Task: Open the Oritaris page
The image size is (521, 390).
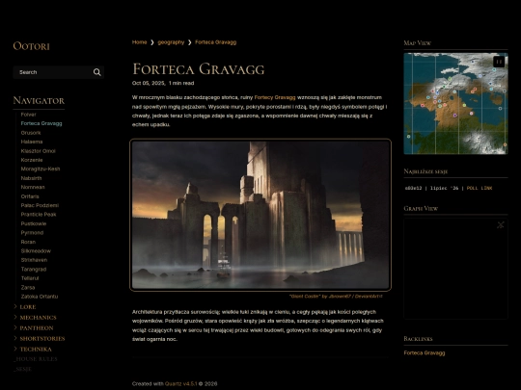Action: click(x=30, y=196)
